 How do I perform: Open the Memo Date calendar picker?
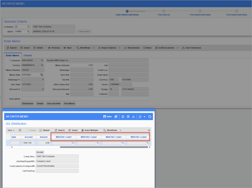pyautogui.click(x=41, y=75)
